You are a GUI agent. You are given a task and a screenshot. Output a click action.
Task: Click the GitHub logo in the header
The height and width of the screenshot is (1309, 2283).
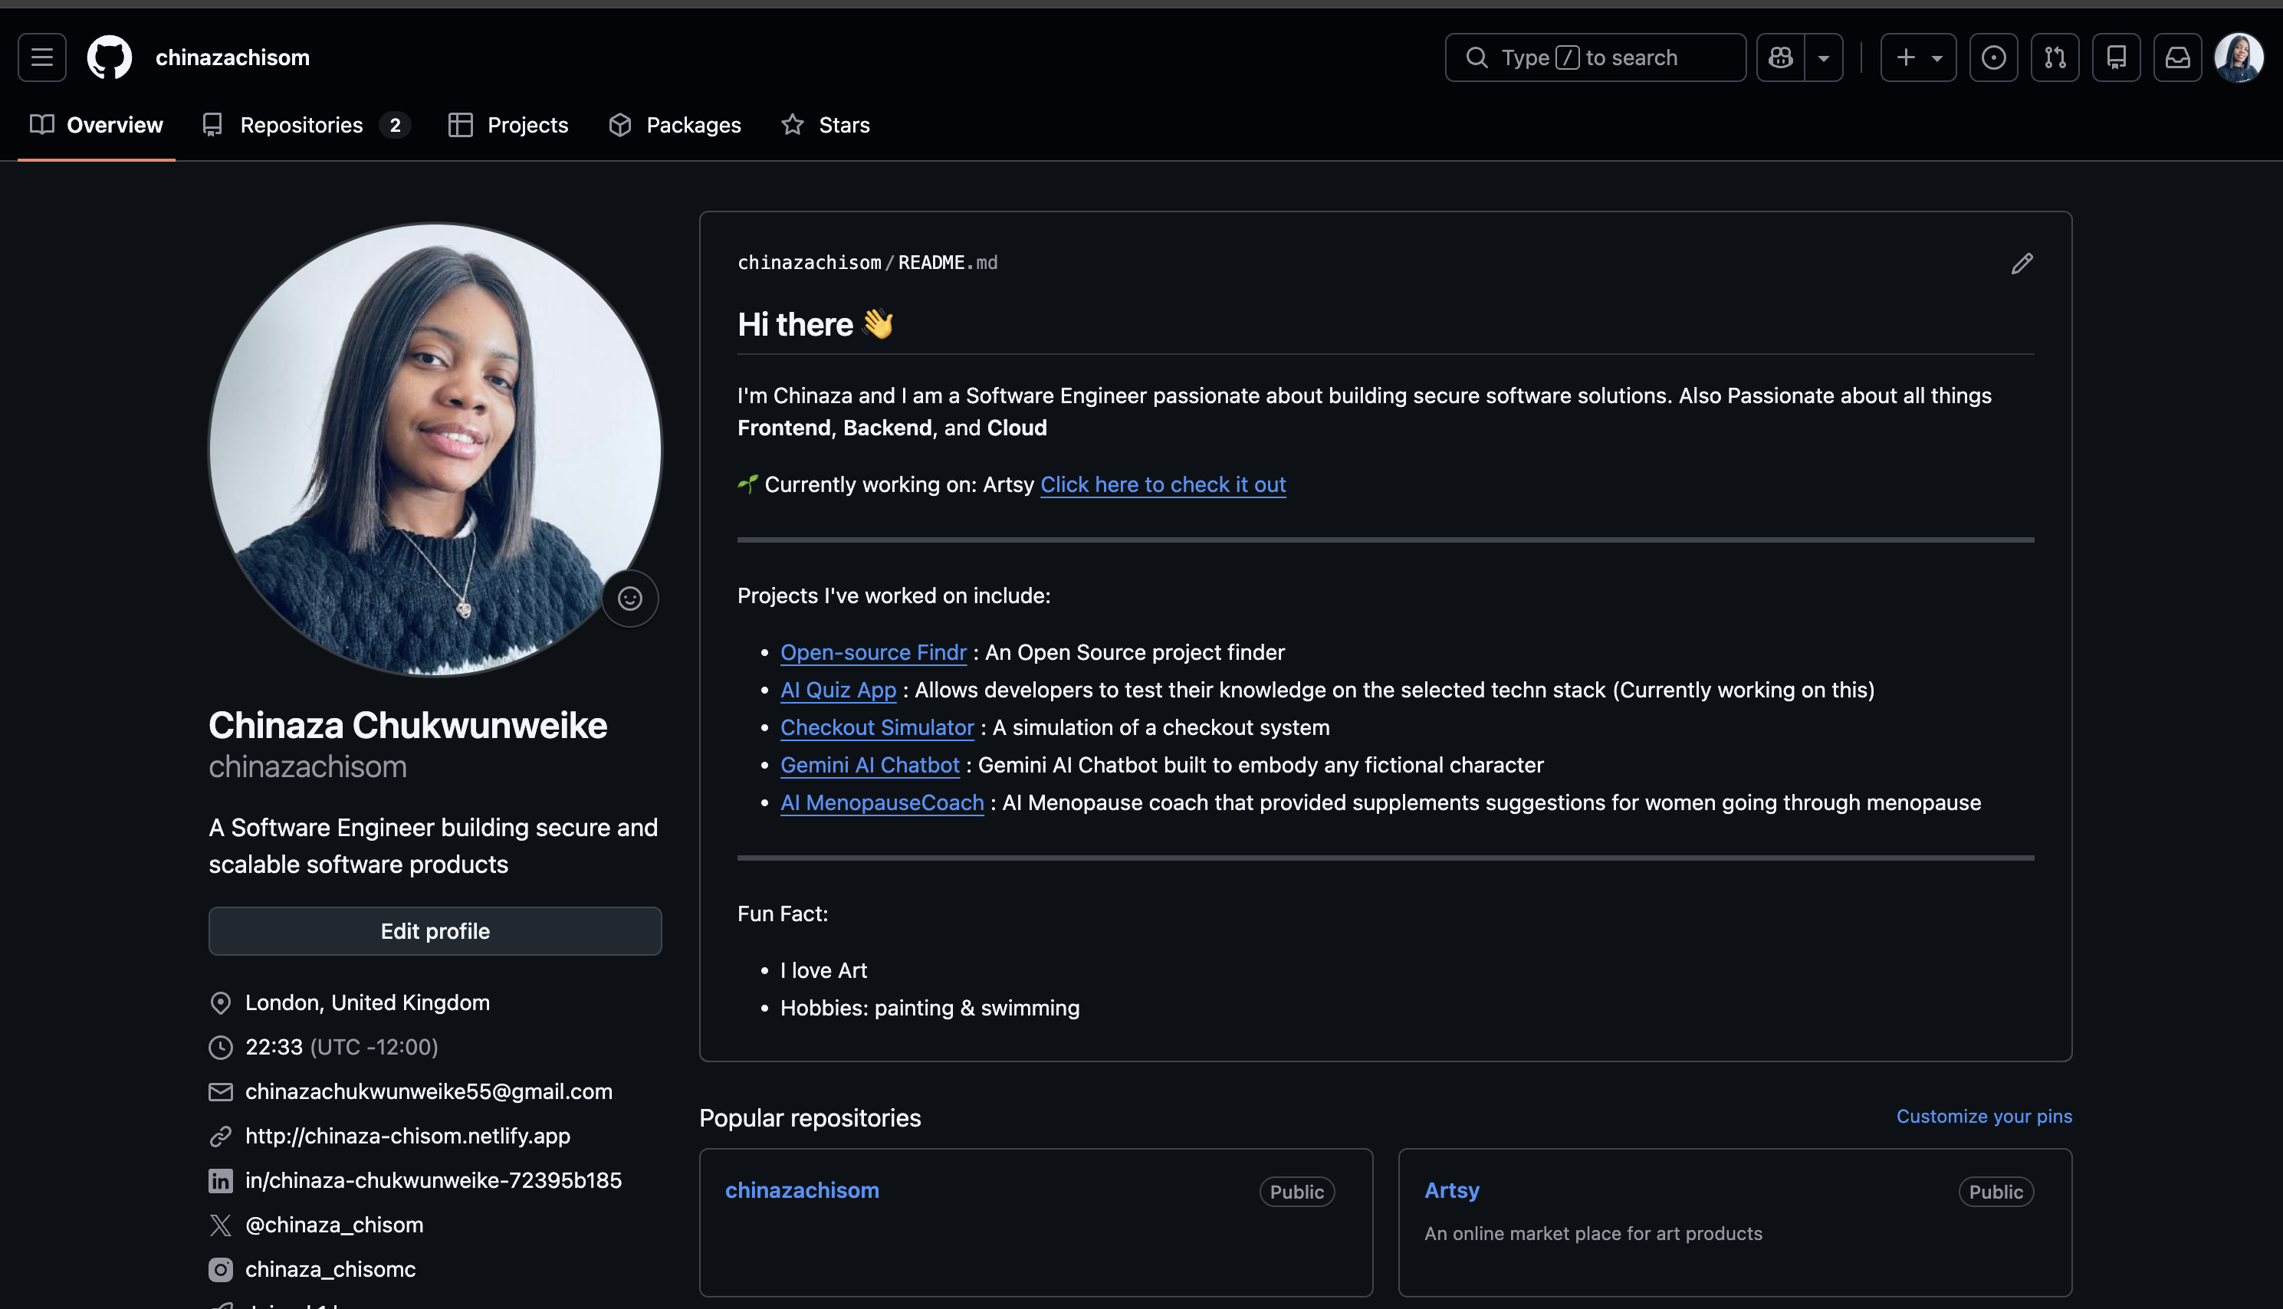[x=110, y=57]
